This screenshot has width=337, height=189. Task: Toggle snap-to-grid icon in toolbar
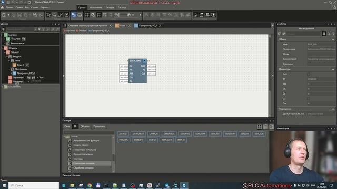click(99, 15)
